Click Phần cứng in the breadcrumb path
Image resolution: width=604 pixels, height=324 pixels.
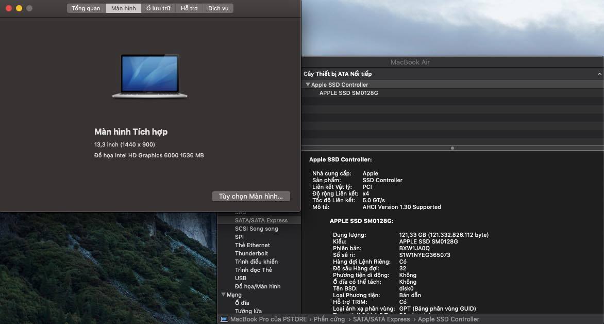330,319
